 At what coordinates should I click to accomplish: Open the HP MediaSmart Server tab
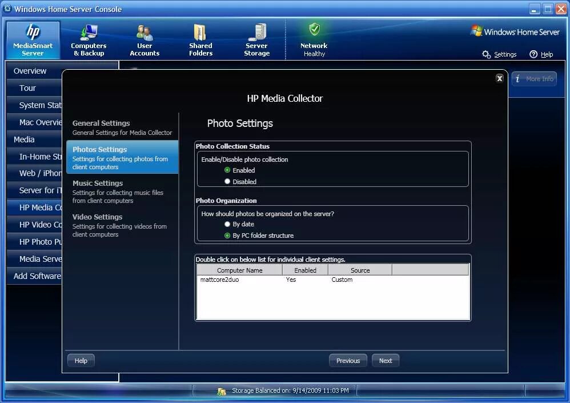pyautogui.click(x=33, y=40)
